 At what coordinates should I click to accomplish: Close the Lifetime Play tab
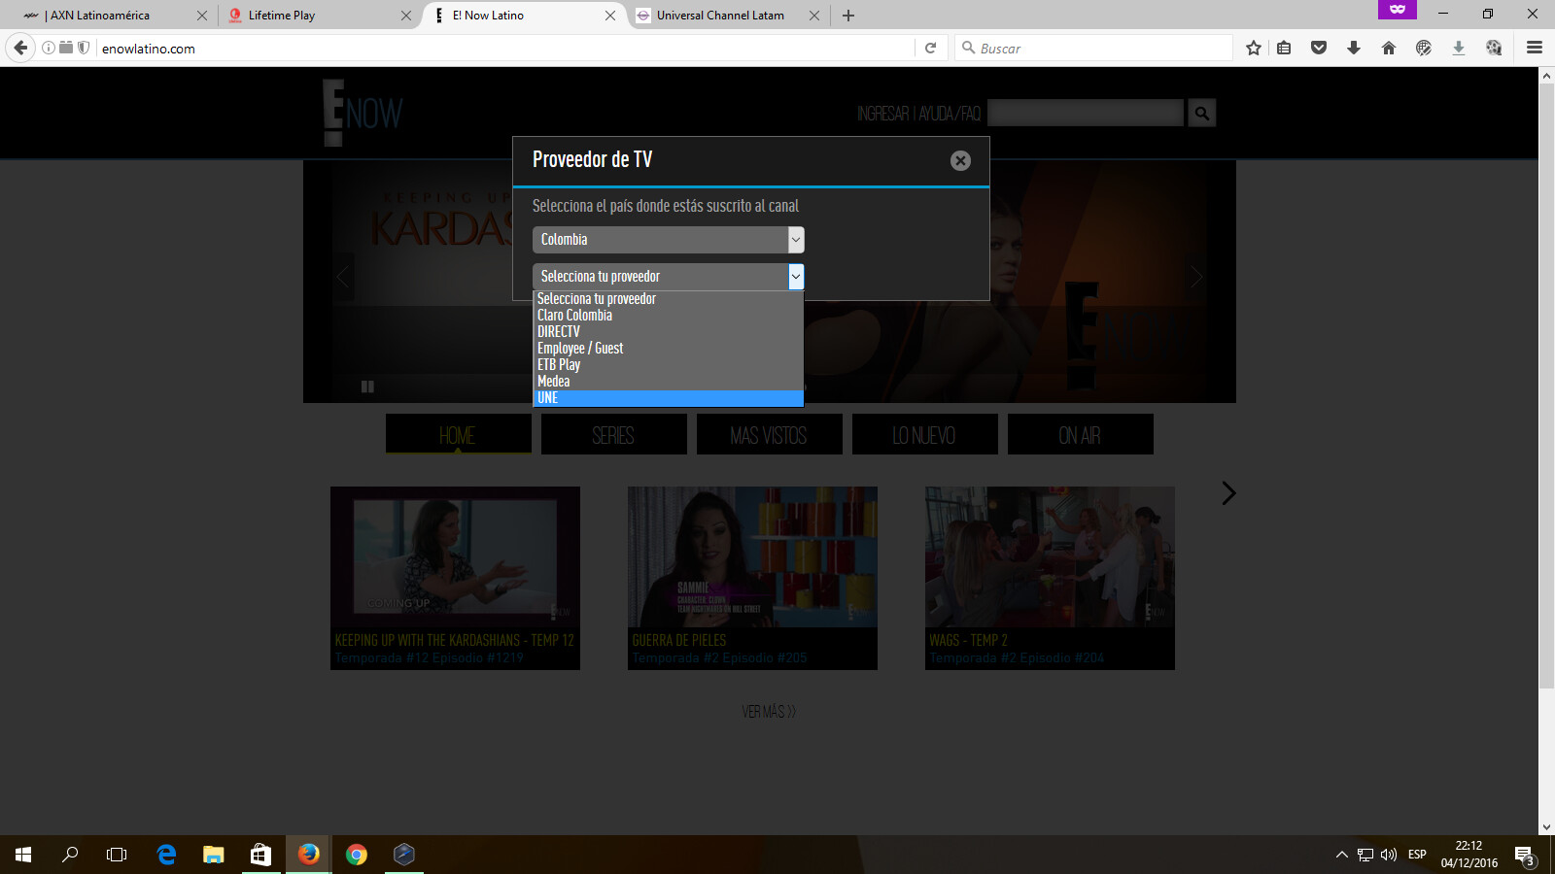(406, 16)
